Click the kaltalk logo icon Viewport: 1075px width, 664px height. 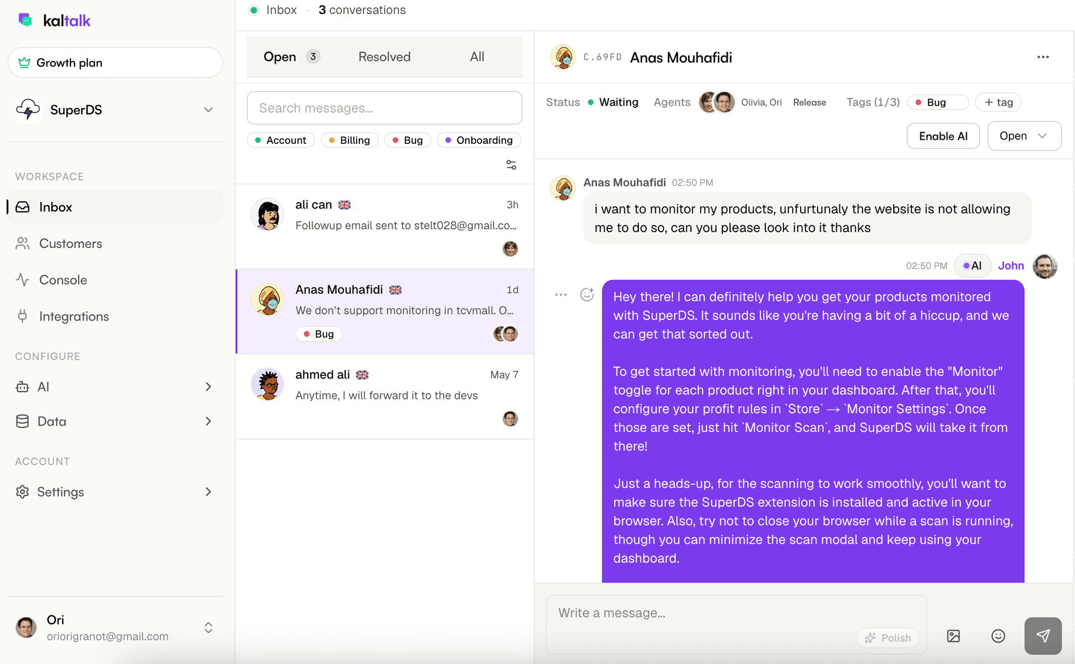click(25, 20)
